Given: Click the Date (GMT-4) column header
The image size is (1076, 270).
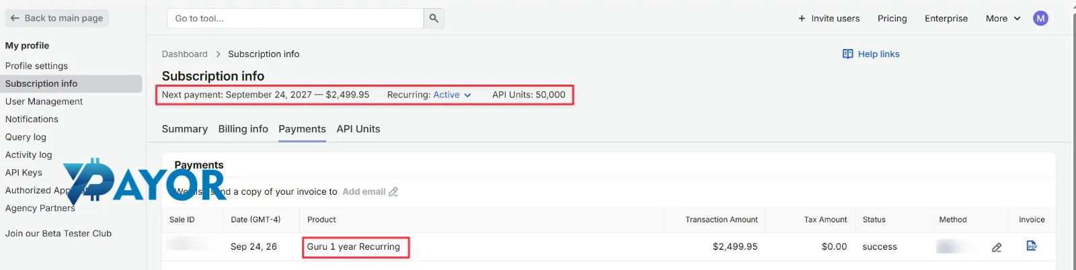Looking at the screenshot, I should click(x=256, y=220).
